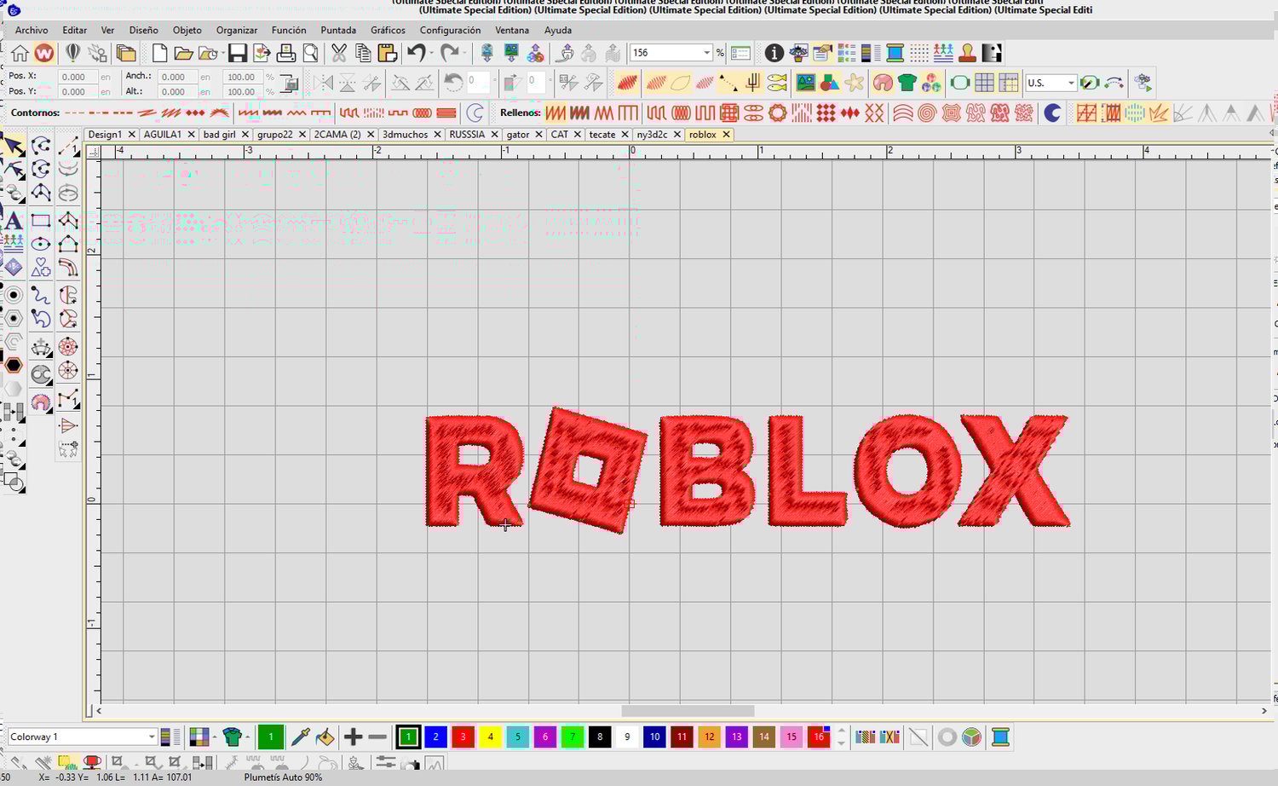Image resolution: width=1278 pixels, height=786 pixels.
Task: Choose the satin fill in Rellenos
Action: [556, 113]
